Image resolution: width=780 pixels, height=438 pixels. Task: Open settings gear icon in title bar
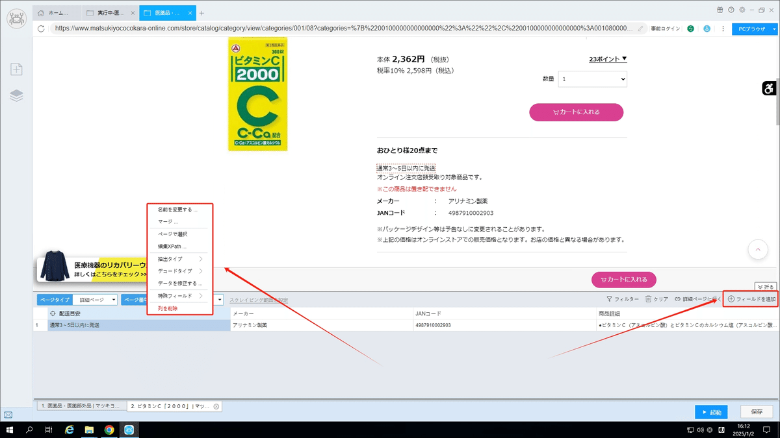pos(742,10)
